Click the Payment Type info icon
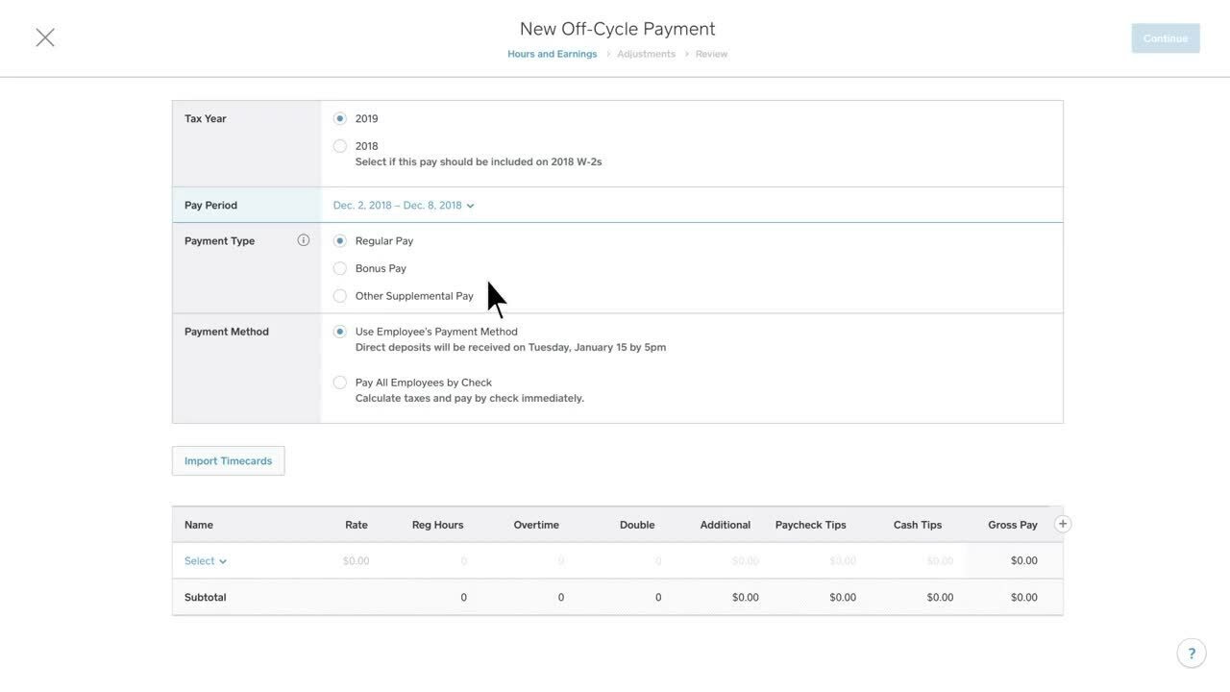This screenshot has height=692, width=1230. (x=304, y=240)
